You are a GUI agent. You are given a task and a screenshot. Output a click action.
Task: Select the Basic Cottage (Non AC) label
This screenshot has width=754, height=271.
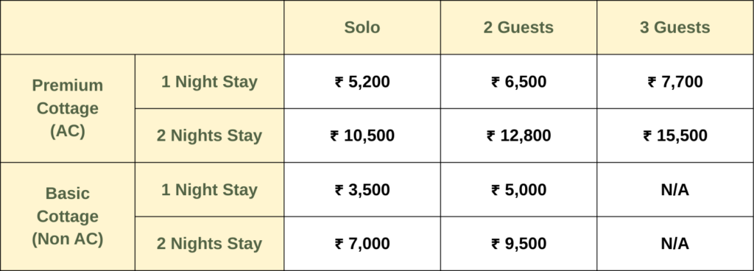coord(67,217)
